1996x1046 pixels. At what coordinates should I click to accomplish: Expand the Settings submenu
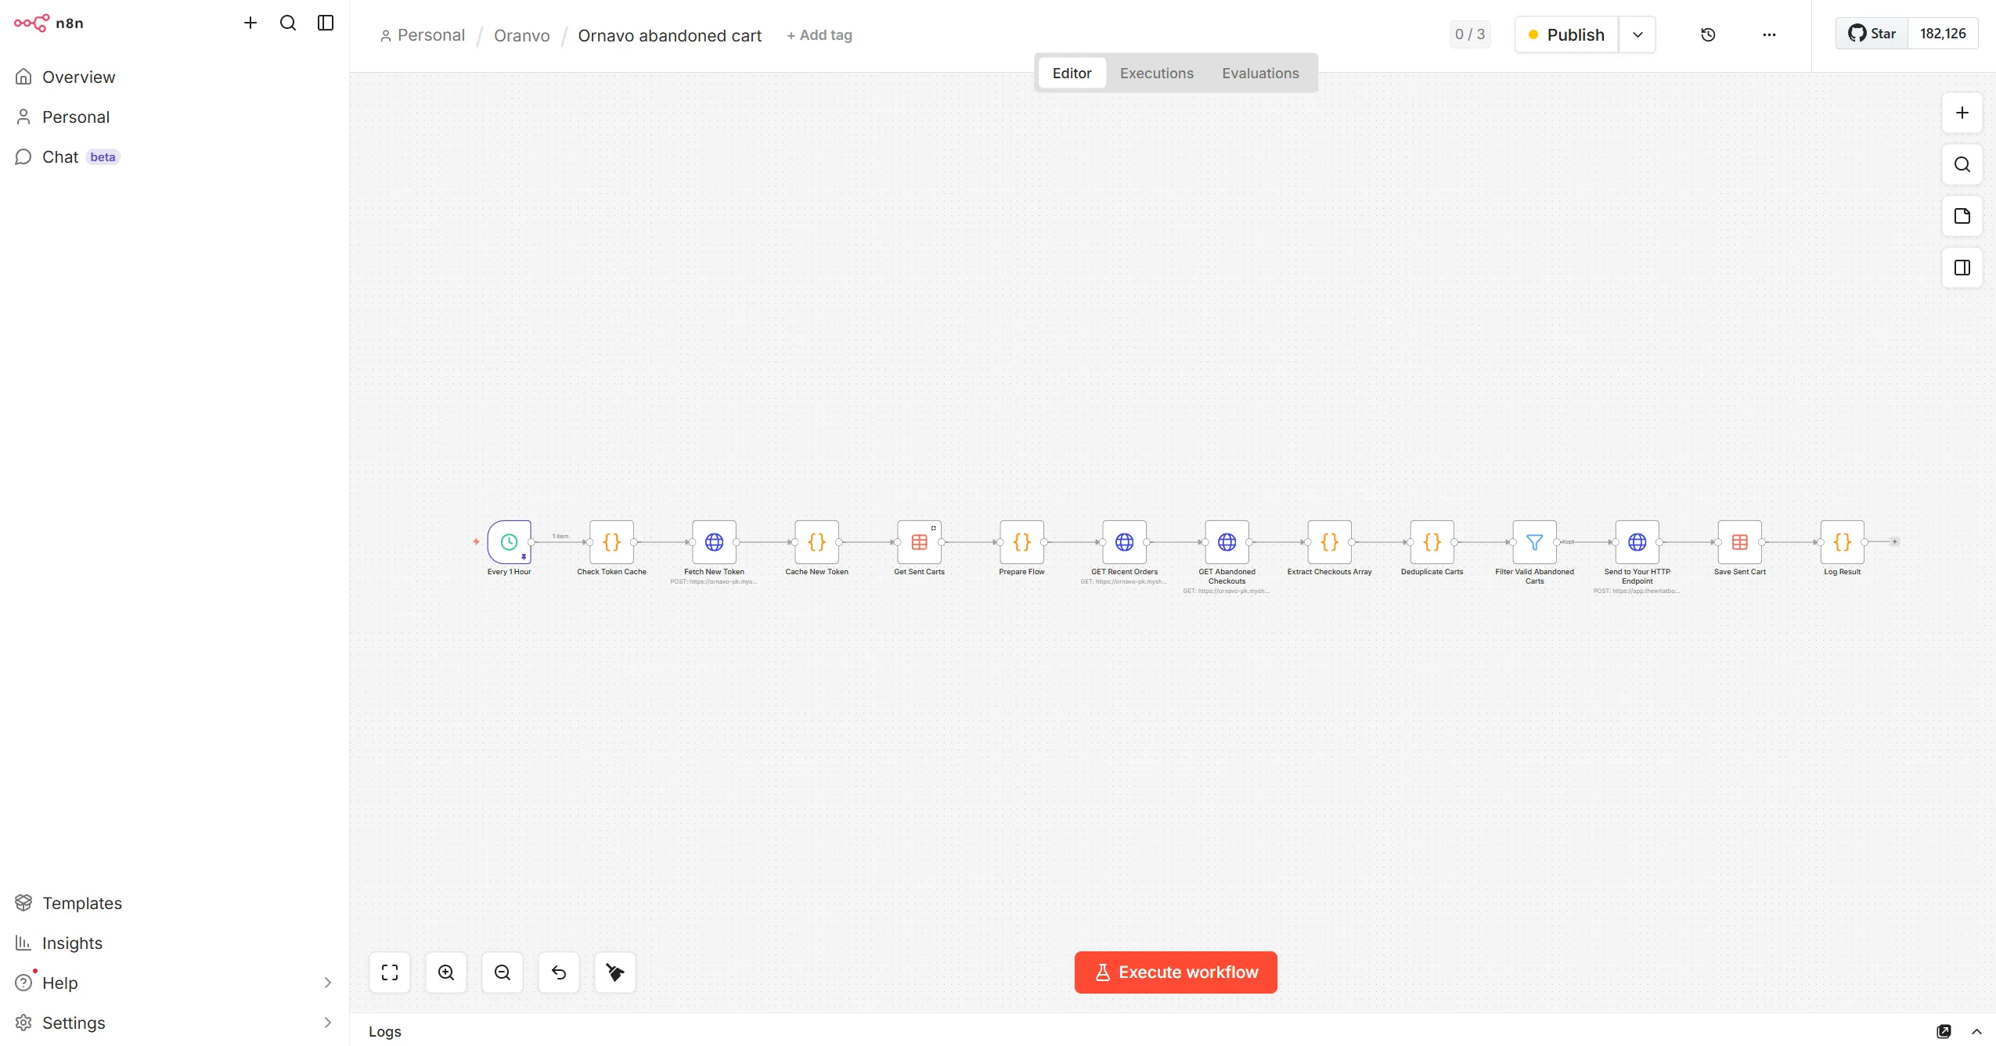point(327,1023)
